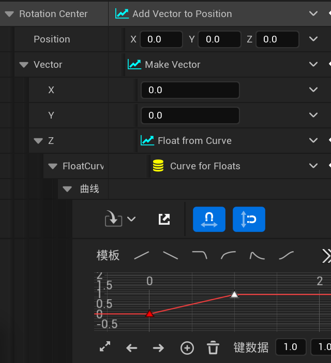
Task: Select the white curve key at 1
Action: 234,294
